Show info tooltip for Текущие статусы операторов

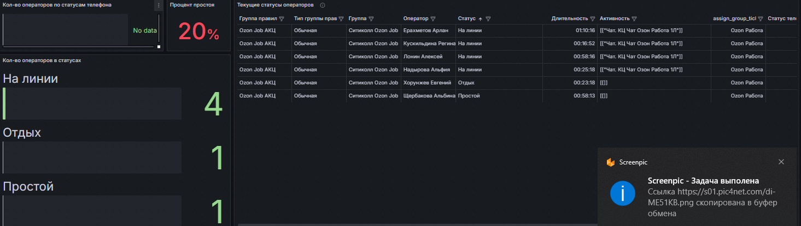323,5
